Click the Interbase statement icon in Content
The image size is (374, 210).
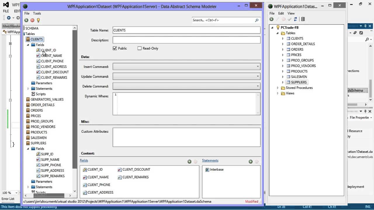pos(207,169)
